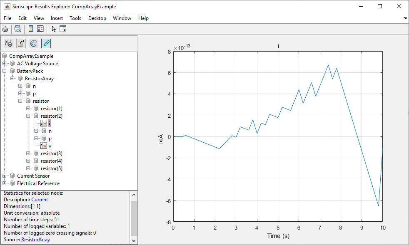
Task: Open the Property Inspector toolbar icon
Action: click(x=63, y=29)
